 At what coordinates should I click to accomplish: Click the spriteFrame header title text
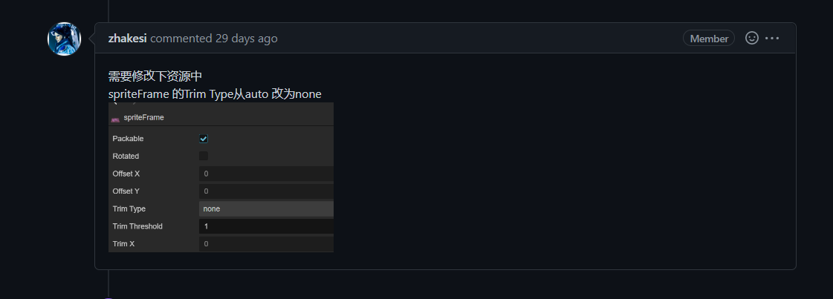[144, 117]
